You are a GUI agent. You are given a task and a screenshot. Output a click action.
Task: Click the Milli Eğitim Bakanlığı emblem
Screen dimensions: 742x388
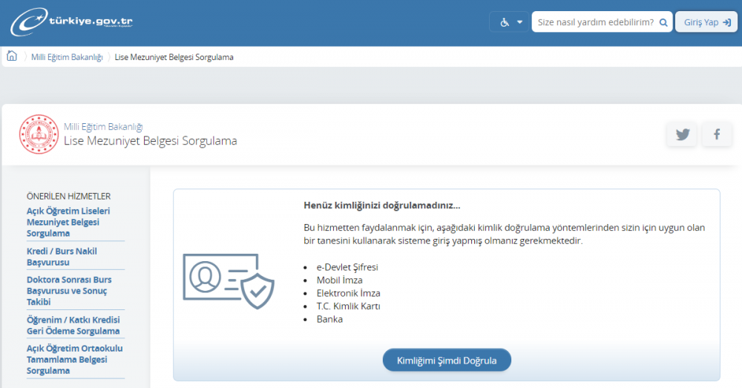[x=39, y=134]
